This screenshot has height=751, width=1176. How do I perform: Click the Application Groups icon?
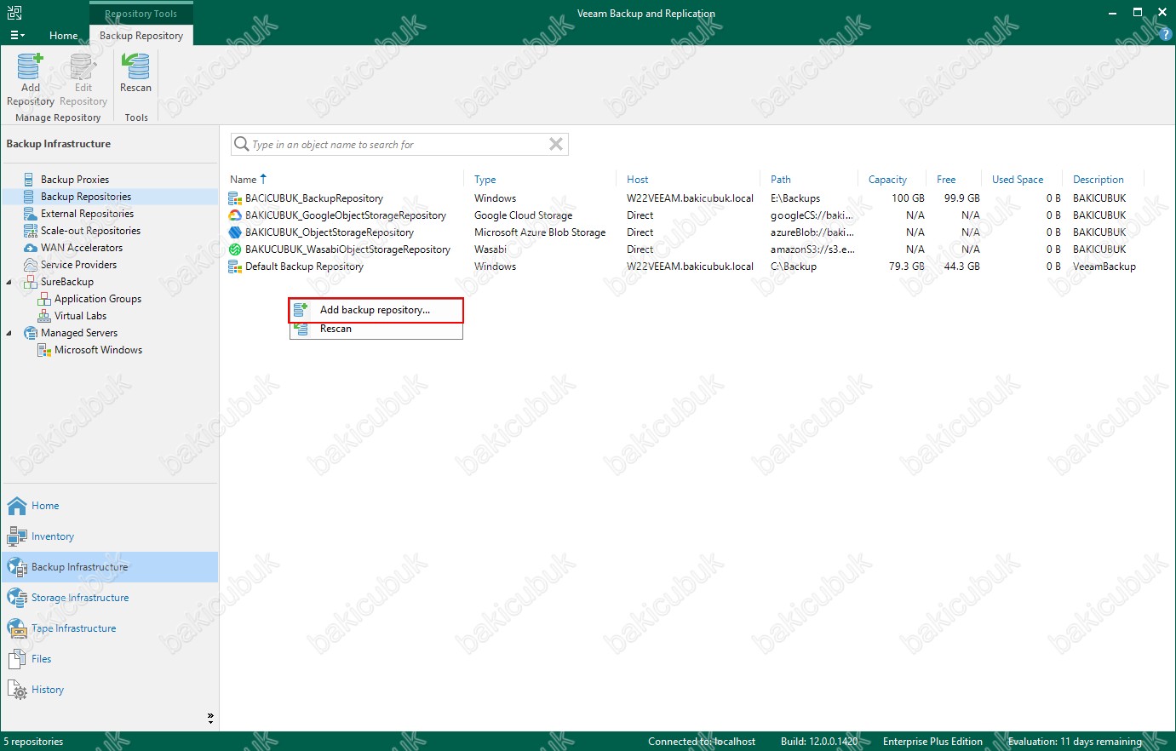44,299
